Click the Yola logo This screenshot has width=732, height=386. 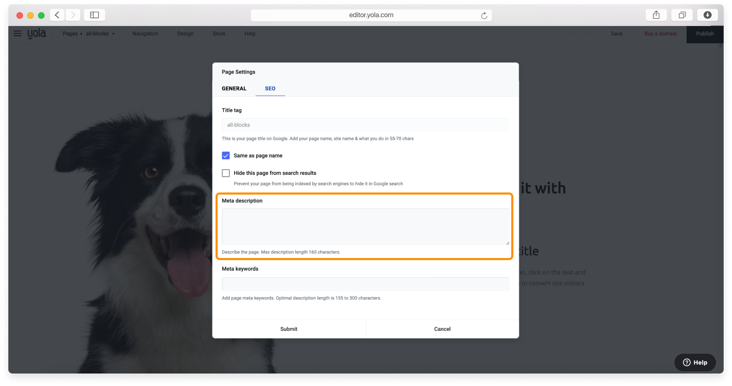pyautogui.click(x=37, y=33)
